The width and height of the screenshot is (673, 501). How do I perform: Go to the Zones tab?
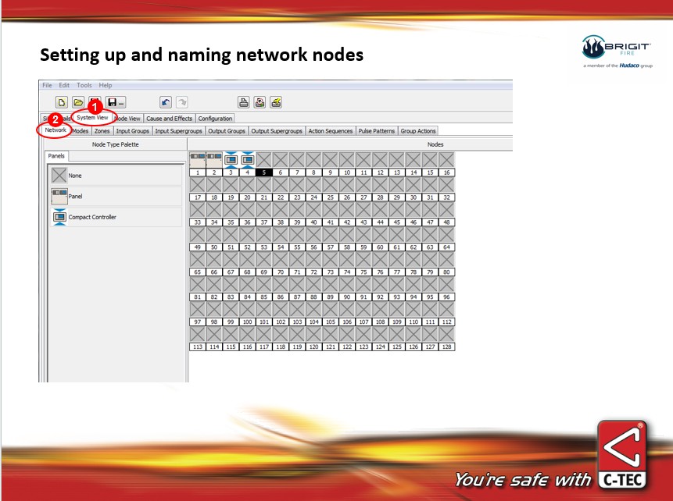click(102, 131)
